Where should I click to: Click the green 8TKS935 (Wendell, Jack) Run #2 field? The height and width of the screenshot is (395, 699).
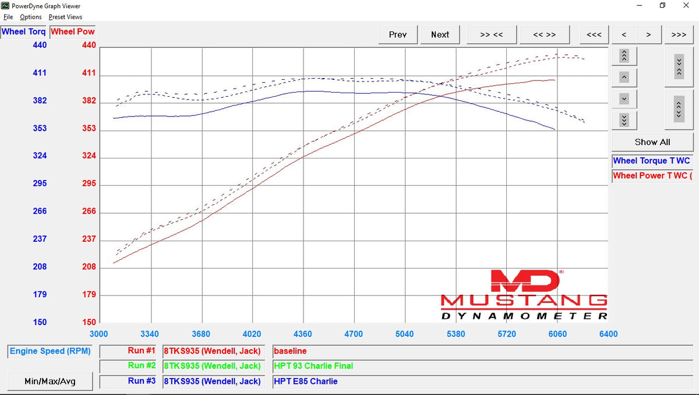click(x=214, y=366)
